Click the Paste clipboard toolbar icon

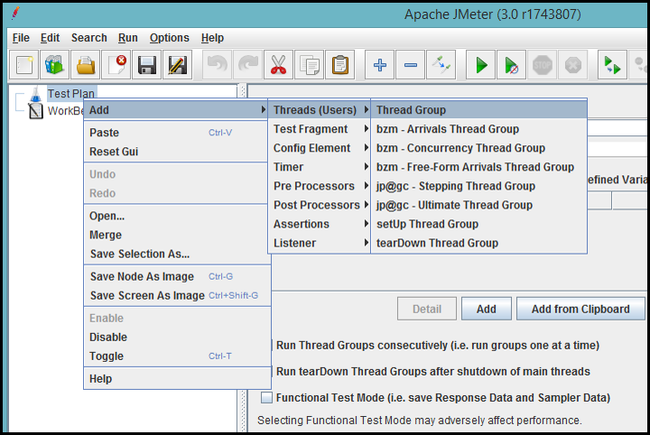click(339, 65)
